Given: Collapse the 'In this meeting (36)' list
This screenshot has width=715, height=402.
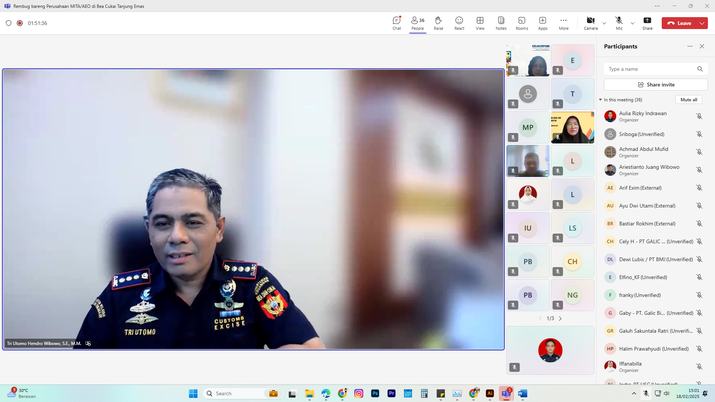Looking at the screenshot, I should (x=601, y=100).
